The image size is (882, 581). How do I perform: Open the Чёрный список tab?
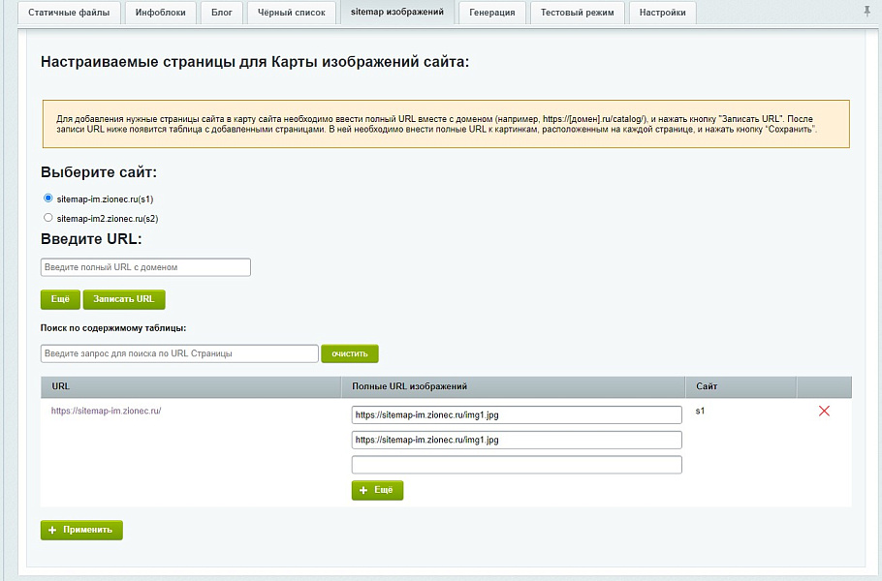coord(291,14)
